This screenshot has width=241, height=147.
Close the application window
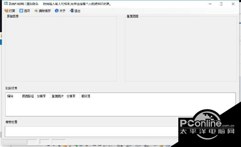(x=233, y=4)
